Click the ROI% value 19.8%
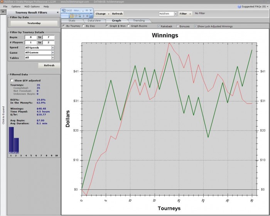 (41, 100)
